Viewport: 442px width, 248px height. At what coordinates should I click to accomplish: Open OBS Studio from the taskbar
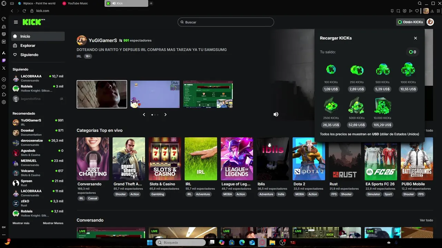(x=282, y=242)
